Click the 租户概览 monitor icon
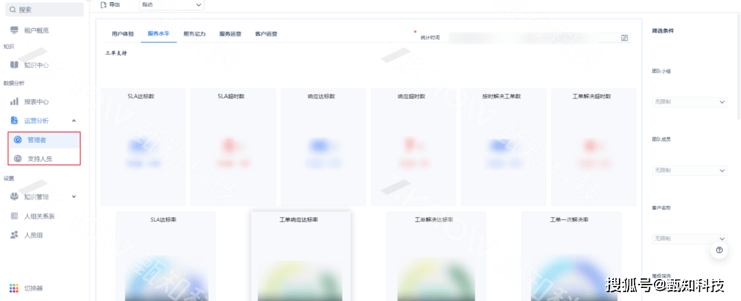The width and height of the screenshot is (741, 301). [14, 30]
